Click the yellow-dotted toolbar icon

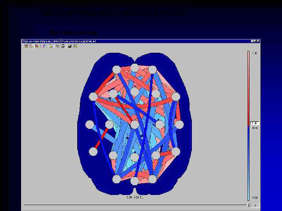coord(51,46)
